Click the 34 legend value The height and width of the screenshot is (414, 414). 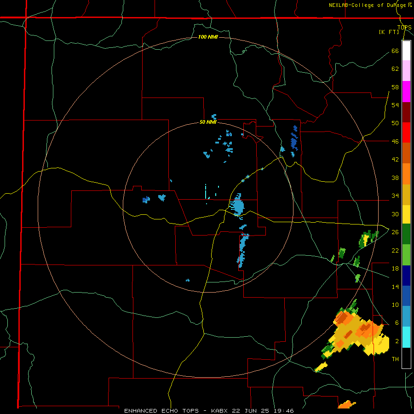(395, 196)
